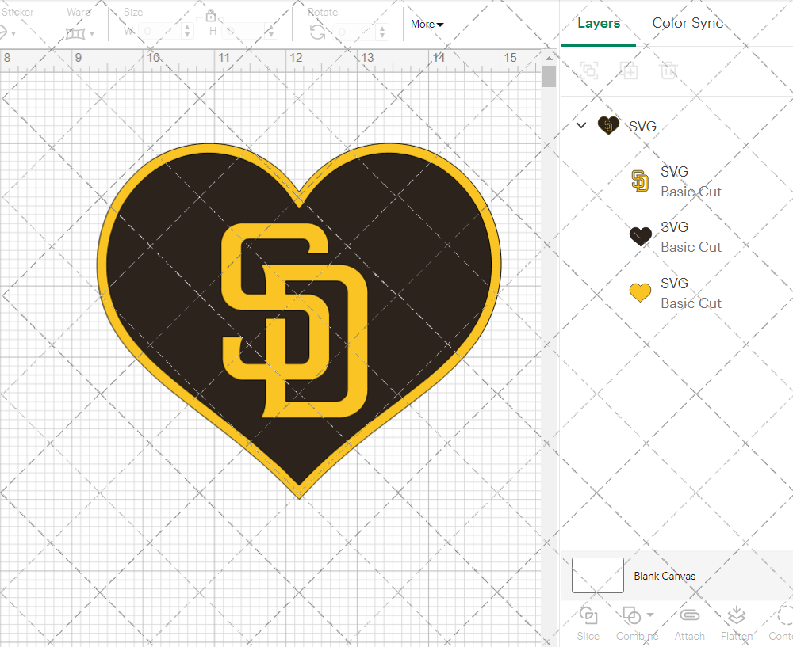Click the Blank Canvas thumbnail

point(598,576)
